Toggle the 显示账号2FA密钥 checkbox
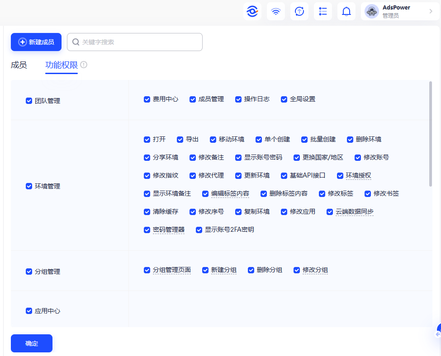This screenshot has height=356, width=441. (199, 230)
